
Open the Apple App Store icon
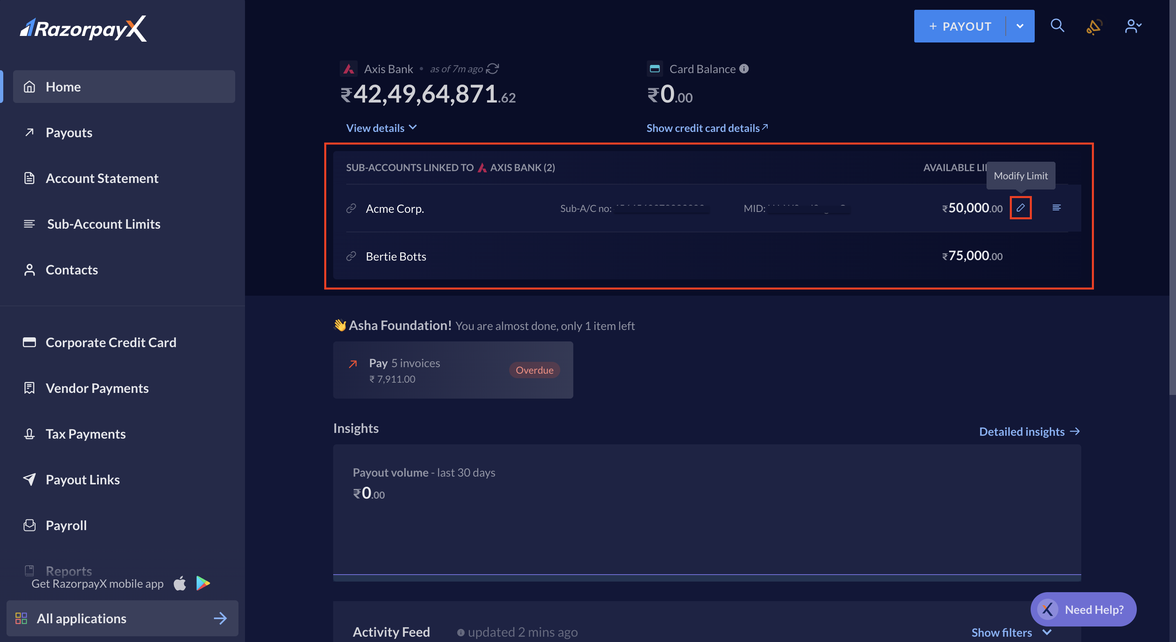pos(180,583)
